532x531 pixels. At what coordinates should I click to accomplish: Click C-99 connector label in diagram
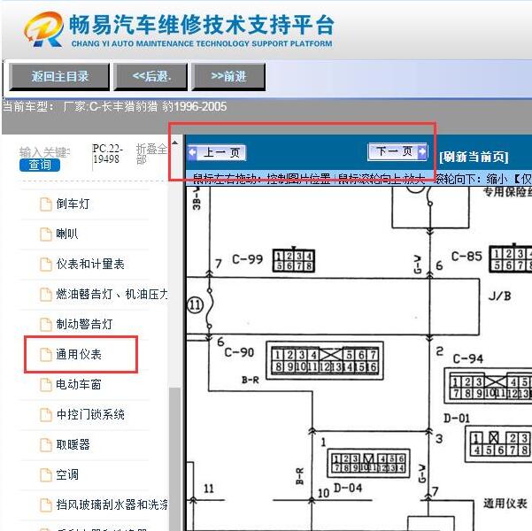point(247,259)
